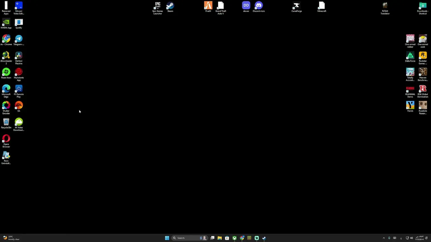Select the 4K Video Downloader icon
The height and width of the screenshot is (242, 431).
click(19, 124)
